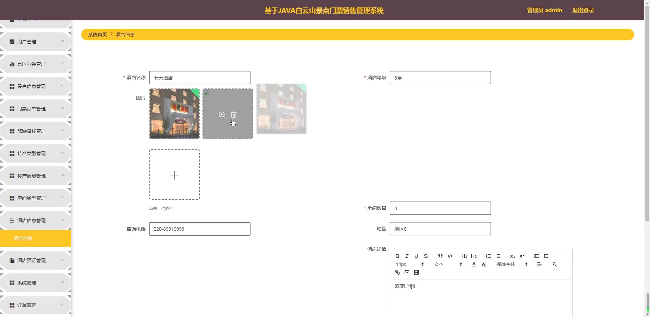Click the 地区 input field
The width and height of the screenshot is (650, 317).
click(440, 229)
